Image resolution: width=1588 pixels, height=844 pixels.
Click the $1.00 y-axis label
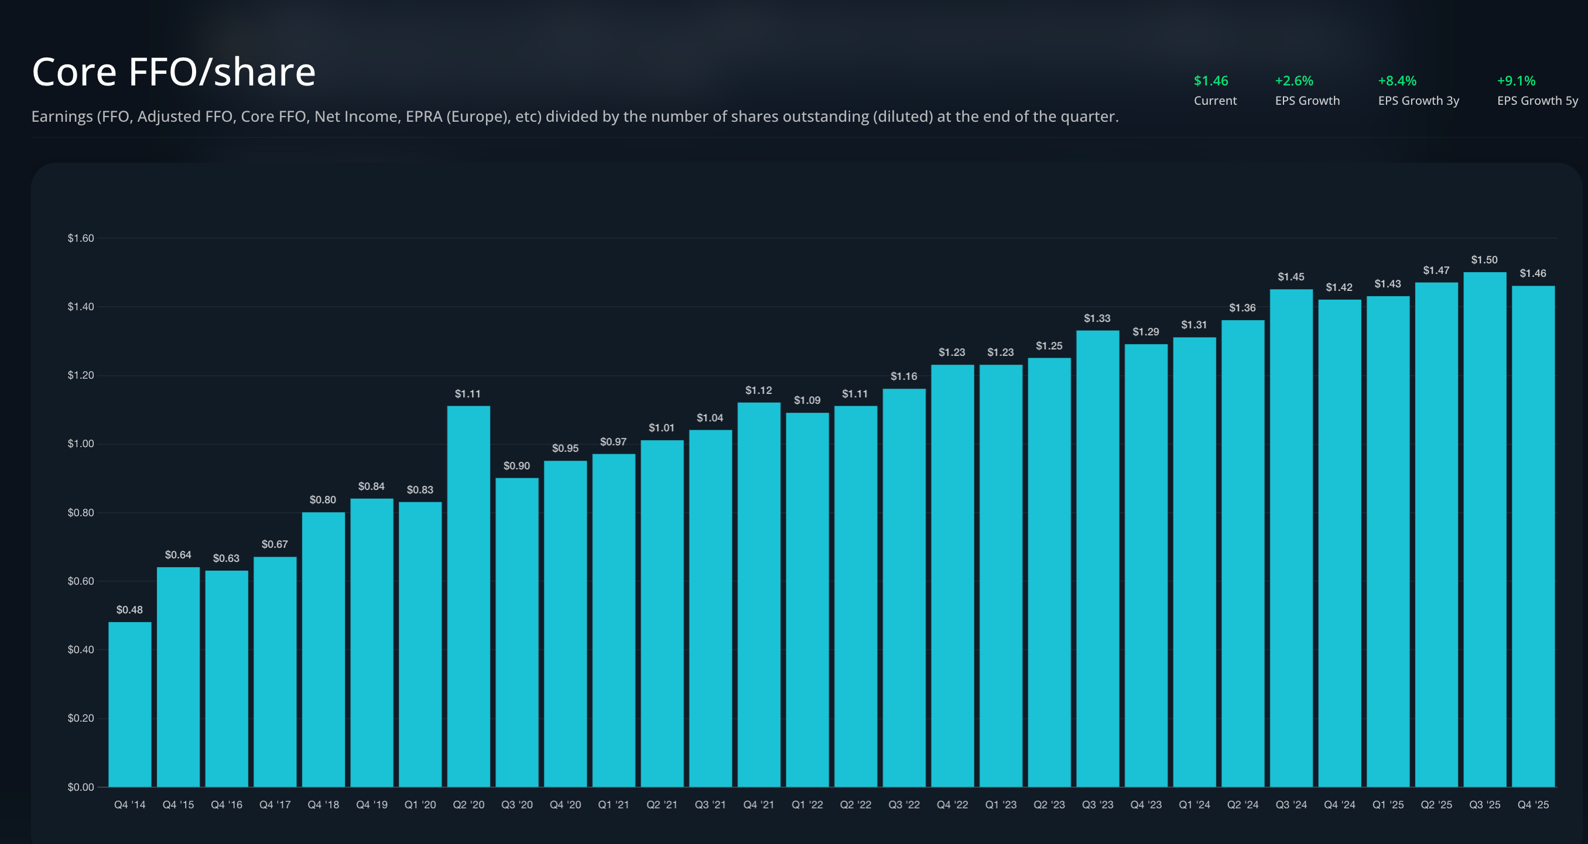coord(81,444)
